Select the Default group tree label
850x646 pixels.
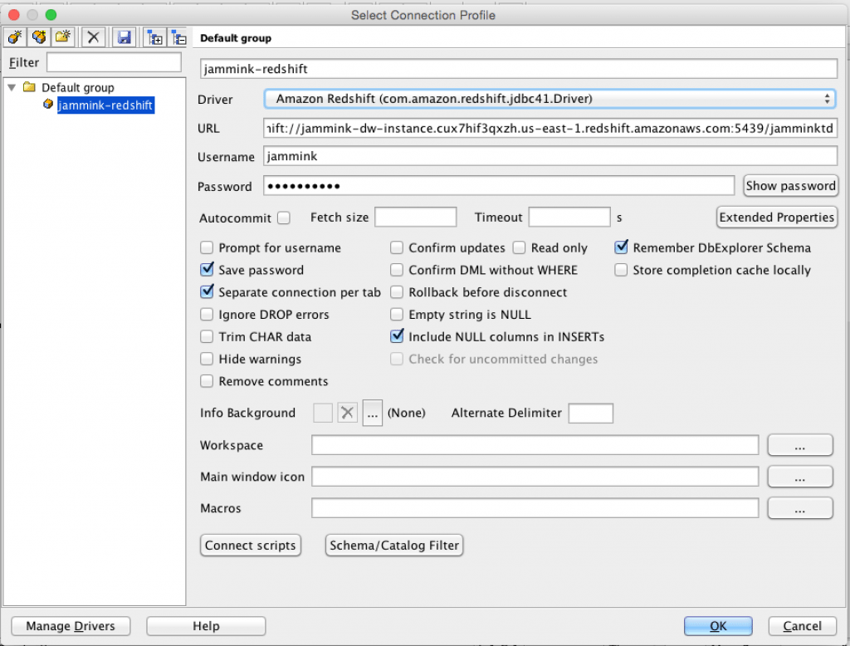coord(78,87)
